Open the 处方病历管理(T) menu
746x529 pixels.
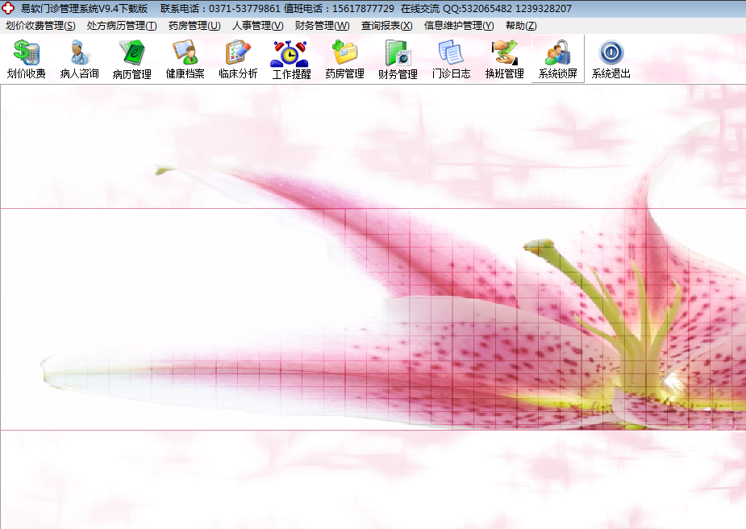(122, 26)
